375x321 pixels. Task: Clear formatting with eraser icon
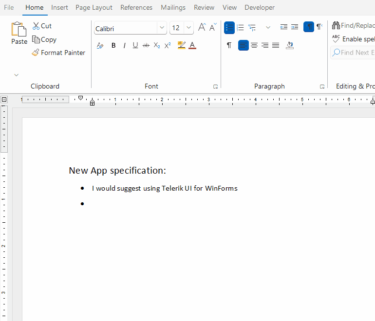(100, 45)
